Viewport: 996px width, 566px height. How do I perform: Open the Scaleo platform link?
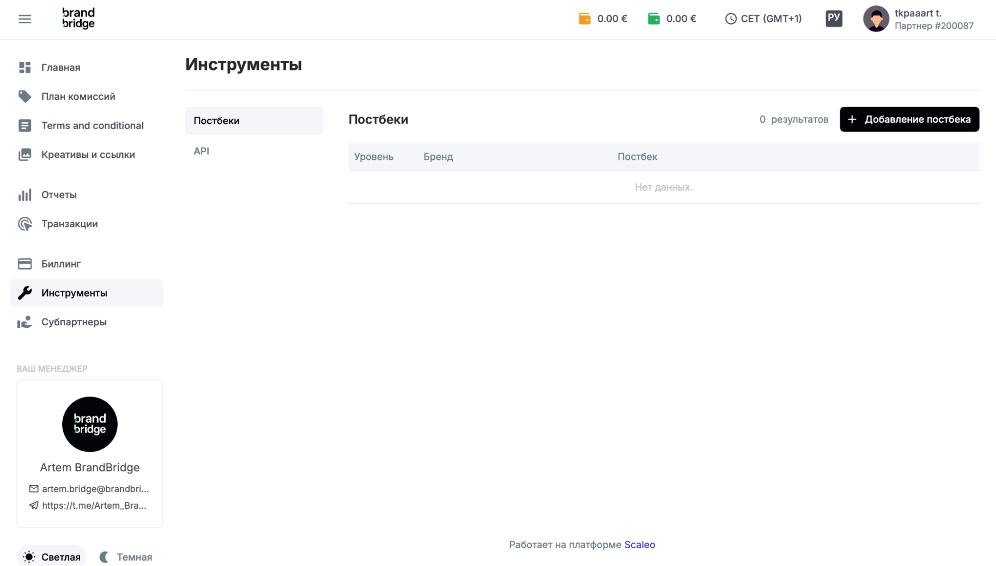tap(639, 545)
